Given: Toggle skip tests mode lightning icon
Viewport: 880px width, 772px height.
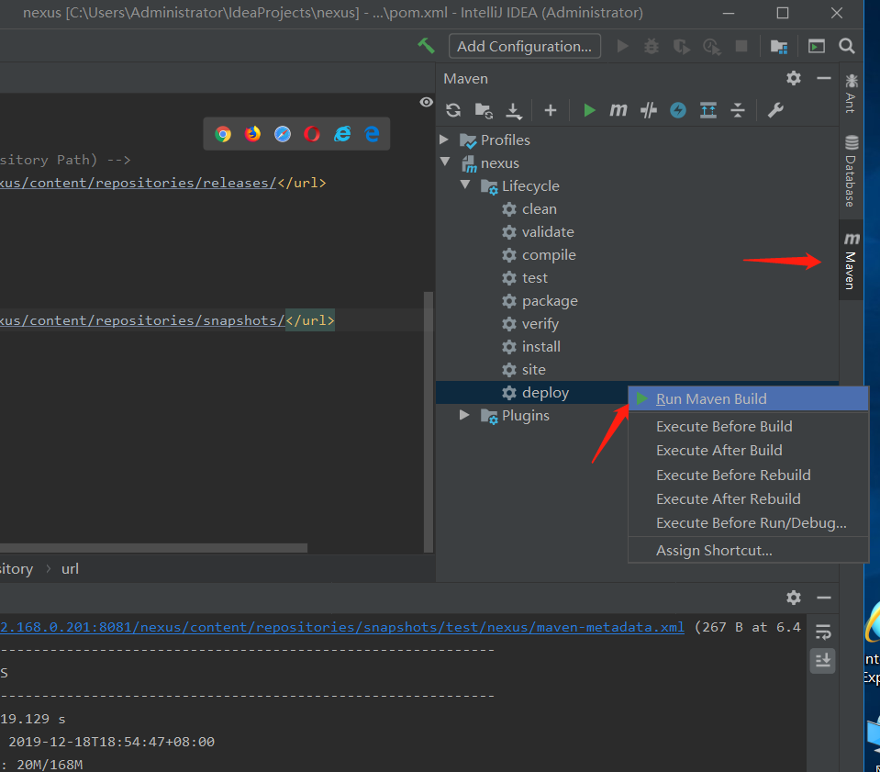Looking at the screenshot, I should tap(678, 110).
